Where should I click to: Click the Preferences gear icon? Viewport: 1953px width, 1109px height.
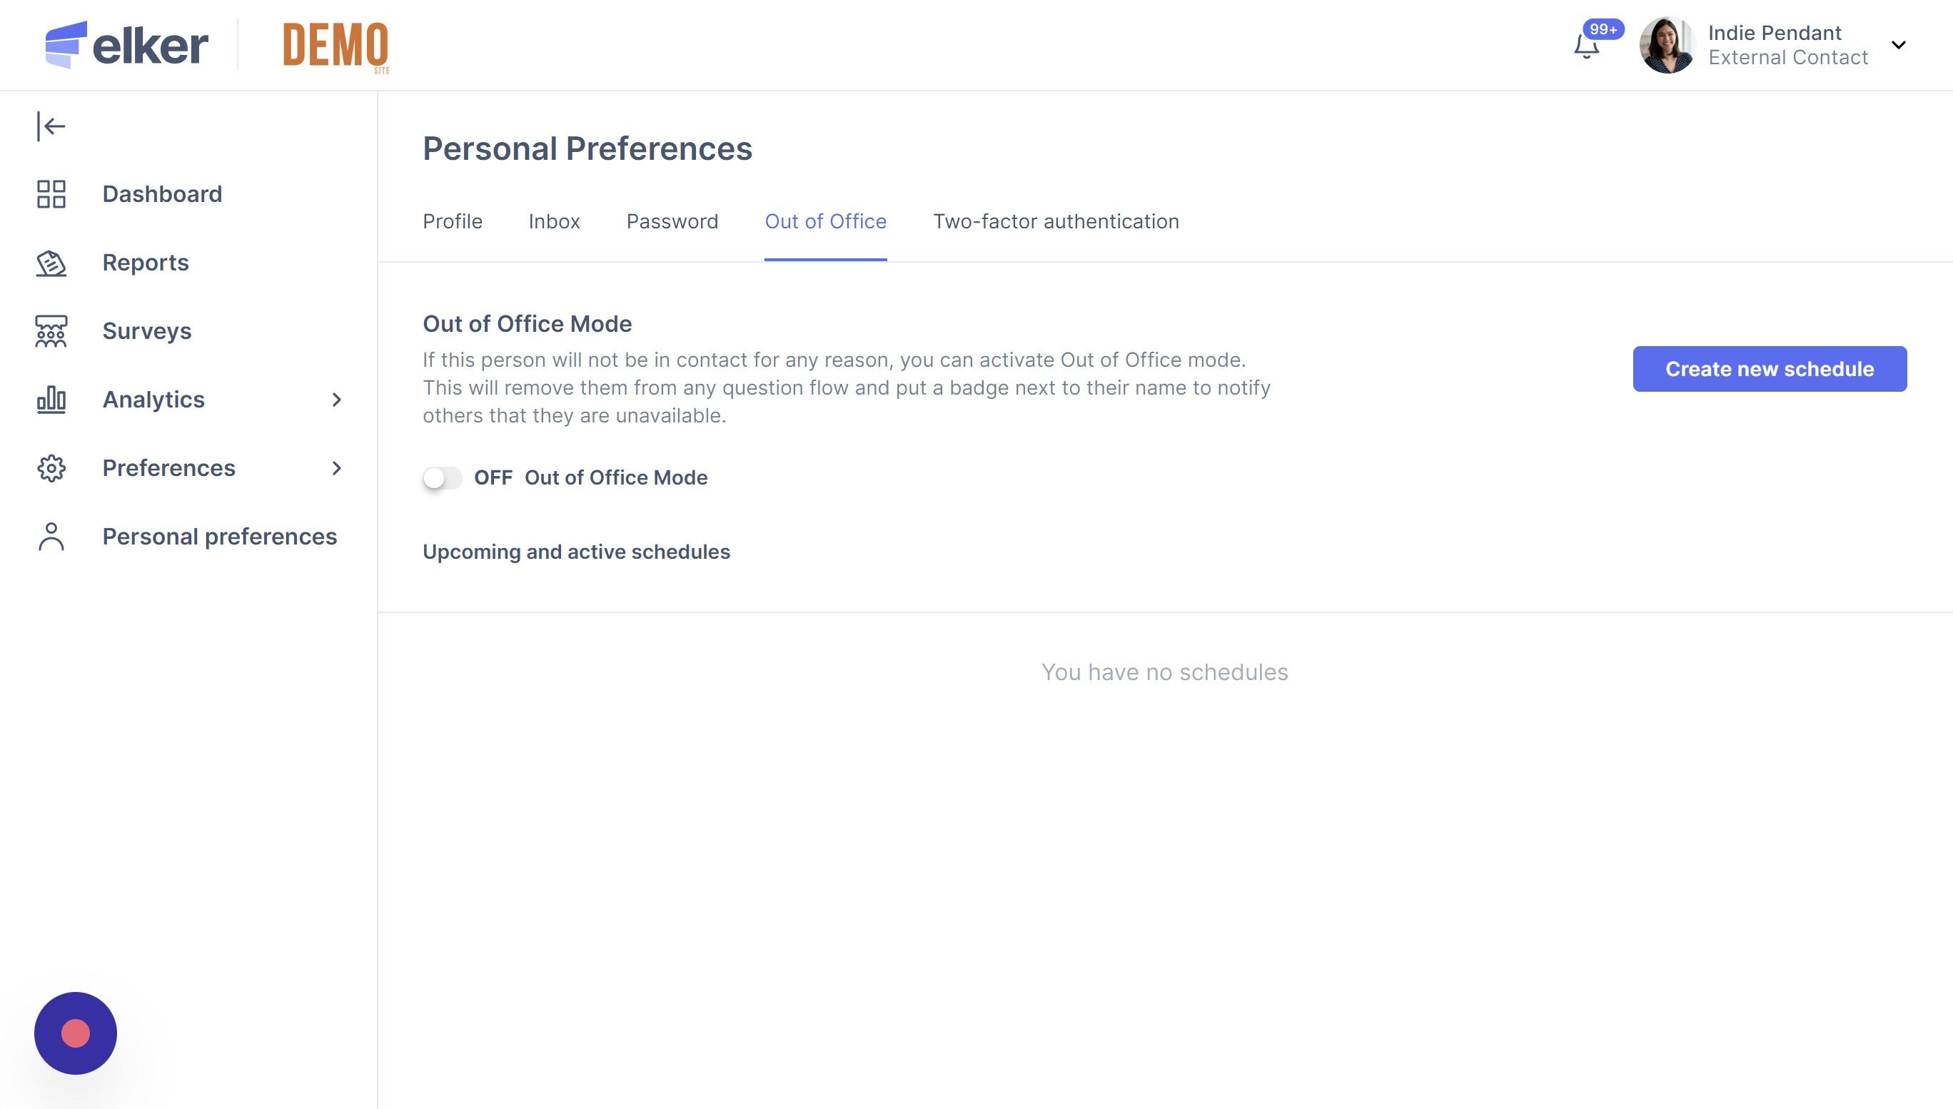[x=51, y=468]
